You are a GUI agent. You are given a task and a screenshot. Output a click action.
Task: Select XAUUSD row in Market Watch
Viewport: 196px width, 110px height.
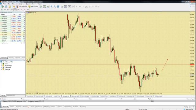13,33
